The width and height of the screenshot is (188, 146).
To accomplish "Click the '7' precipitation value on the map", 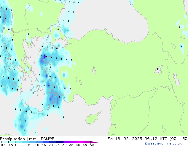I will (x=54, y=96).
